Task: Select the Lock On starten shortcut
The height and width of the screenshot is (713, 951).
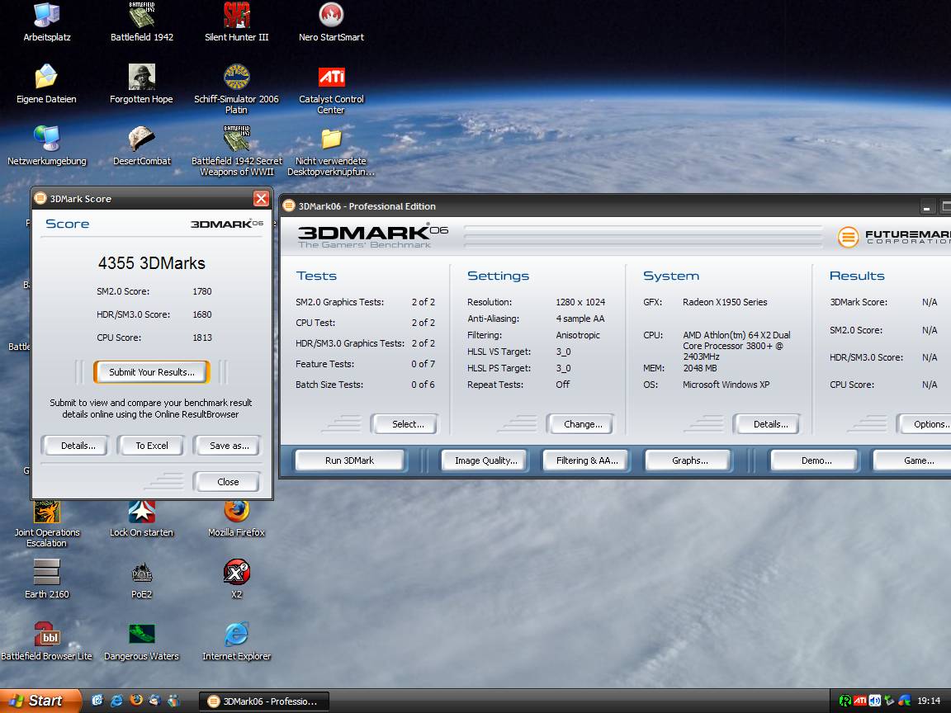Action: (141, 520)
